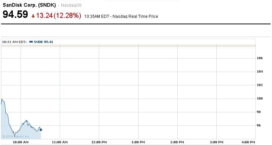
Task: Click the 10:35AM EDT Nasdaq Real Time Price text
Action: [x=121, y=16]
